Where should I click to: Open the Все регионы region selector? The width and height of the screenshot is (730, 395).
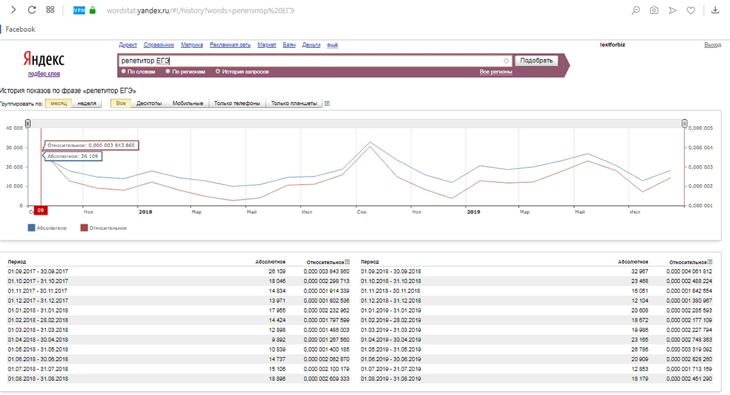pyautogui.click(x=496, y=72)
